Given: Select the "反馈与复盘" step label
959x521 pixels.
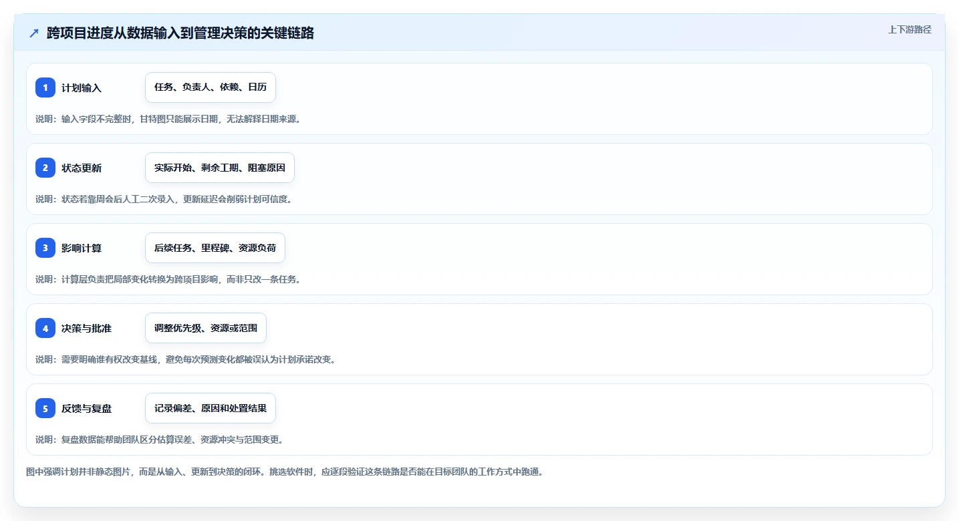Looking at the screenshot, I should click(x=87, y=409).
